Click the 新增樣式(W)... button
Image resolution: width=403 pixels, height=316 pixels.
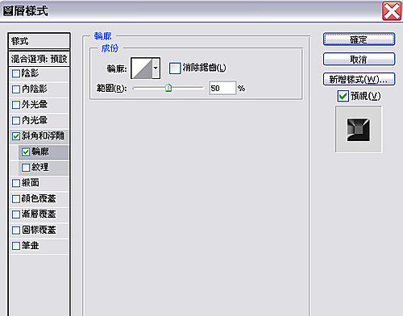pyautogui.click(x=359, y=79)
